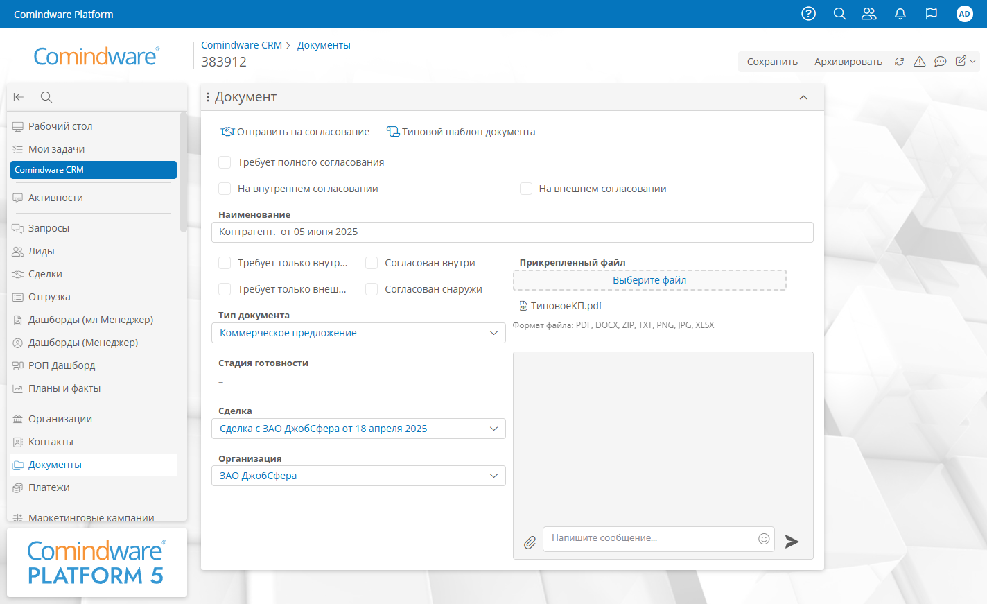Collapse the Документ section chevron
Screen dimensions: 987x604
tap(803, 98)
